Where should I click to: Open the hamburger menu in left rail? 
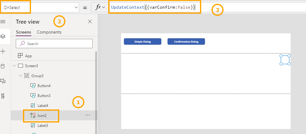coord(3,21)
